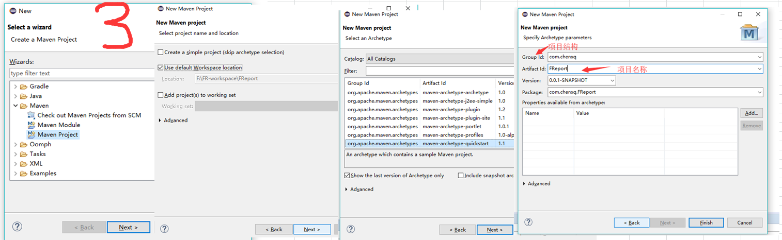Open help in the Select a wizard dialog
This screenshot has height=240, width=782.
17,227
